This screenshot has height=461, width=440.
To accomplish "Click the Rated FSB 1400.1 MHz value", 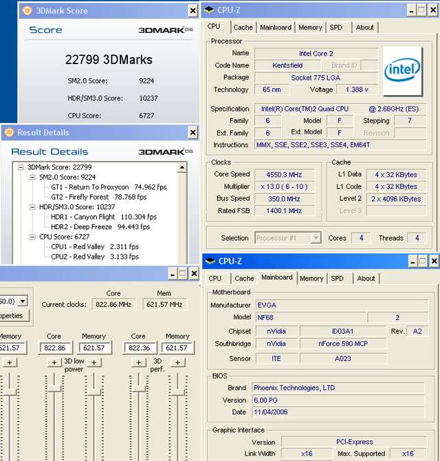I will [284, 211].
